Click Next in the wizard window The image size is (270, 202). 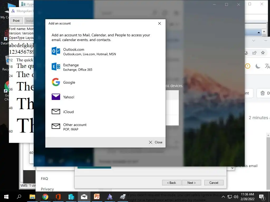click(x=191, y=183)
